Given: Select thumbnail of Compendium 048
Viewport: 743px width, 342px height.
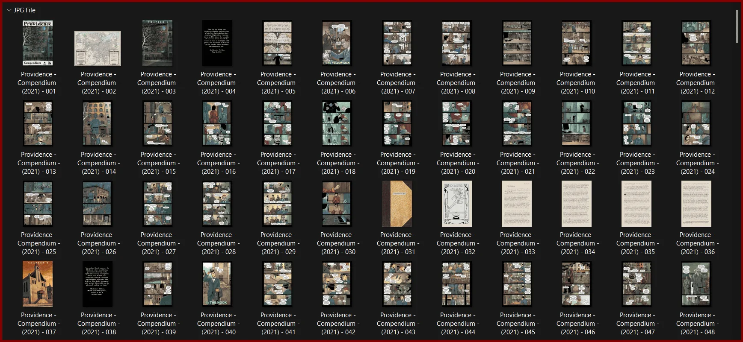Looking at the screenshot, I should [x=696, y=284].
